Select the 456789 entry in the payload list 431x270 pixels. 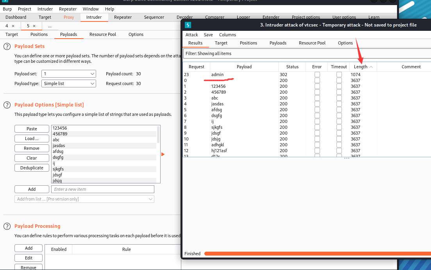104,134
